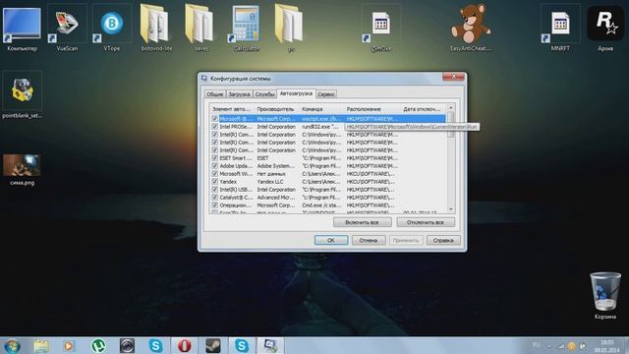
Task: Open uTorrent from the taskbar
Action: (98, 345)
